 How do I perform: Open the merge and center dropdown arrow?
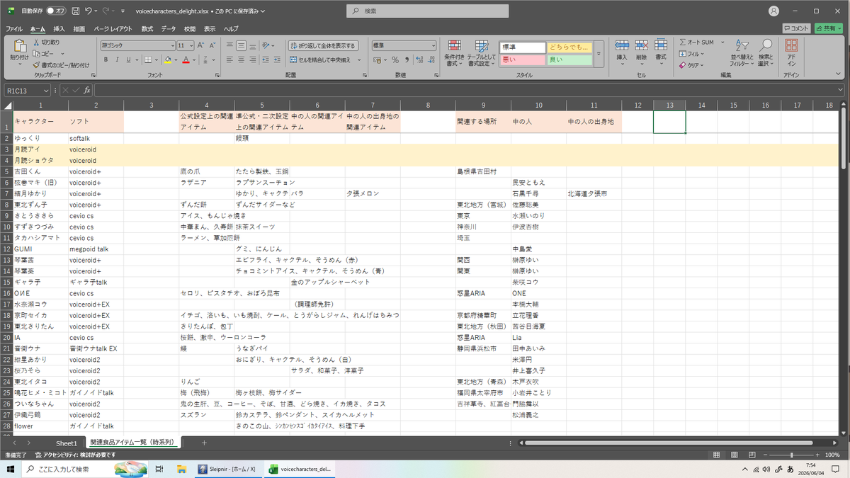pyautogui.click(x=360, y=60)
